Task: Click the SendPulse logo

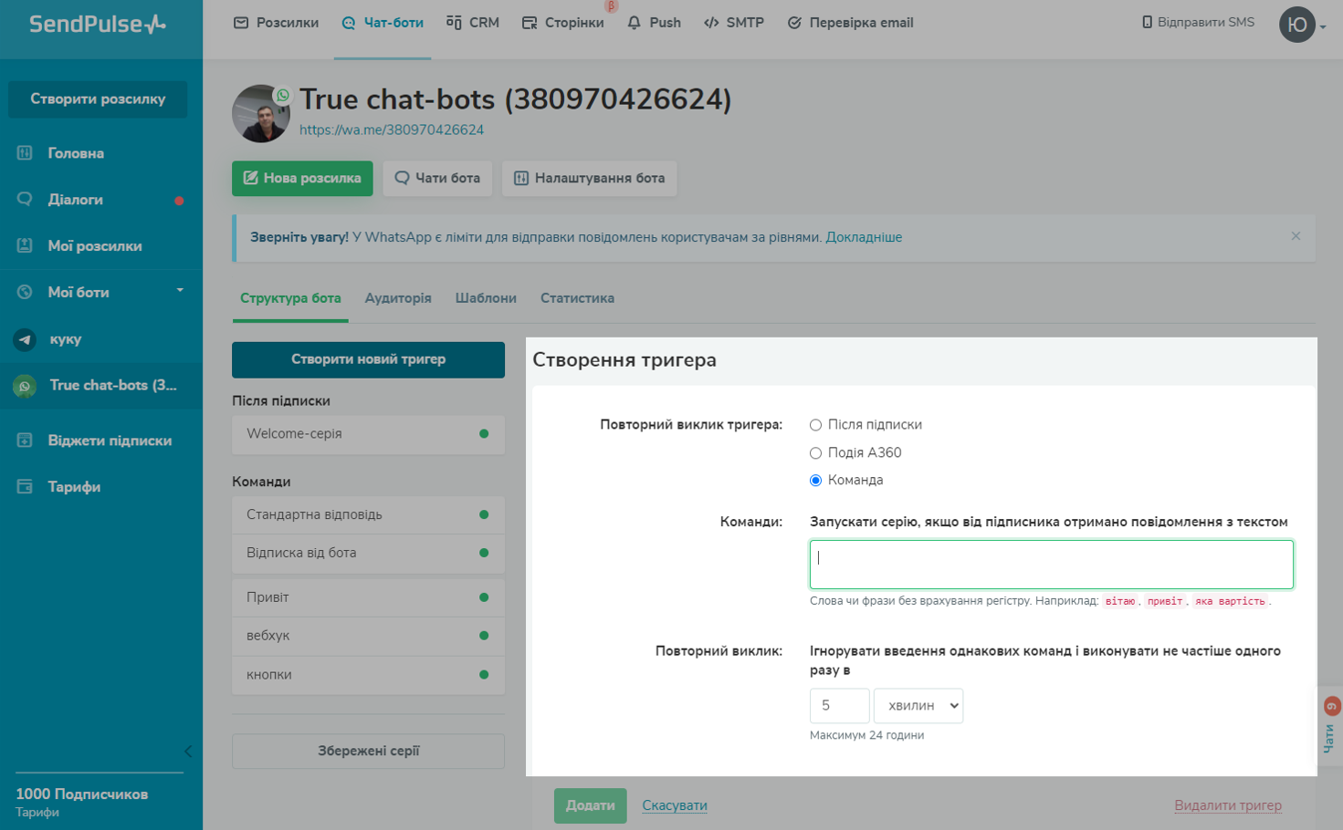Action: (x=98, y=24)
